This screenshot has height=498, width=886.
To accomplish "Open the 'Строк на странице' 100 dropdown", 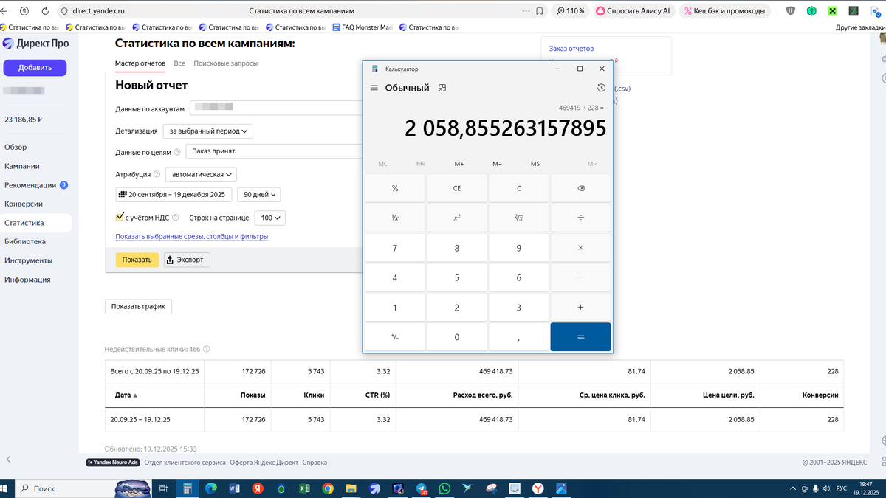I will 269,218.
